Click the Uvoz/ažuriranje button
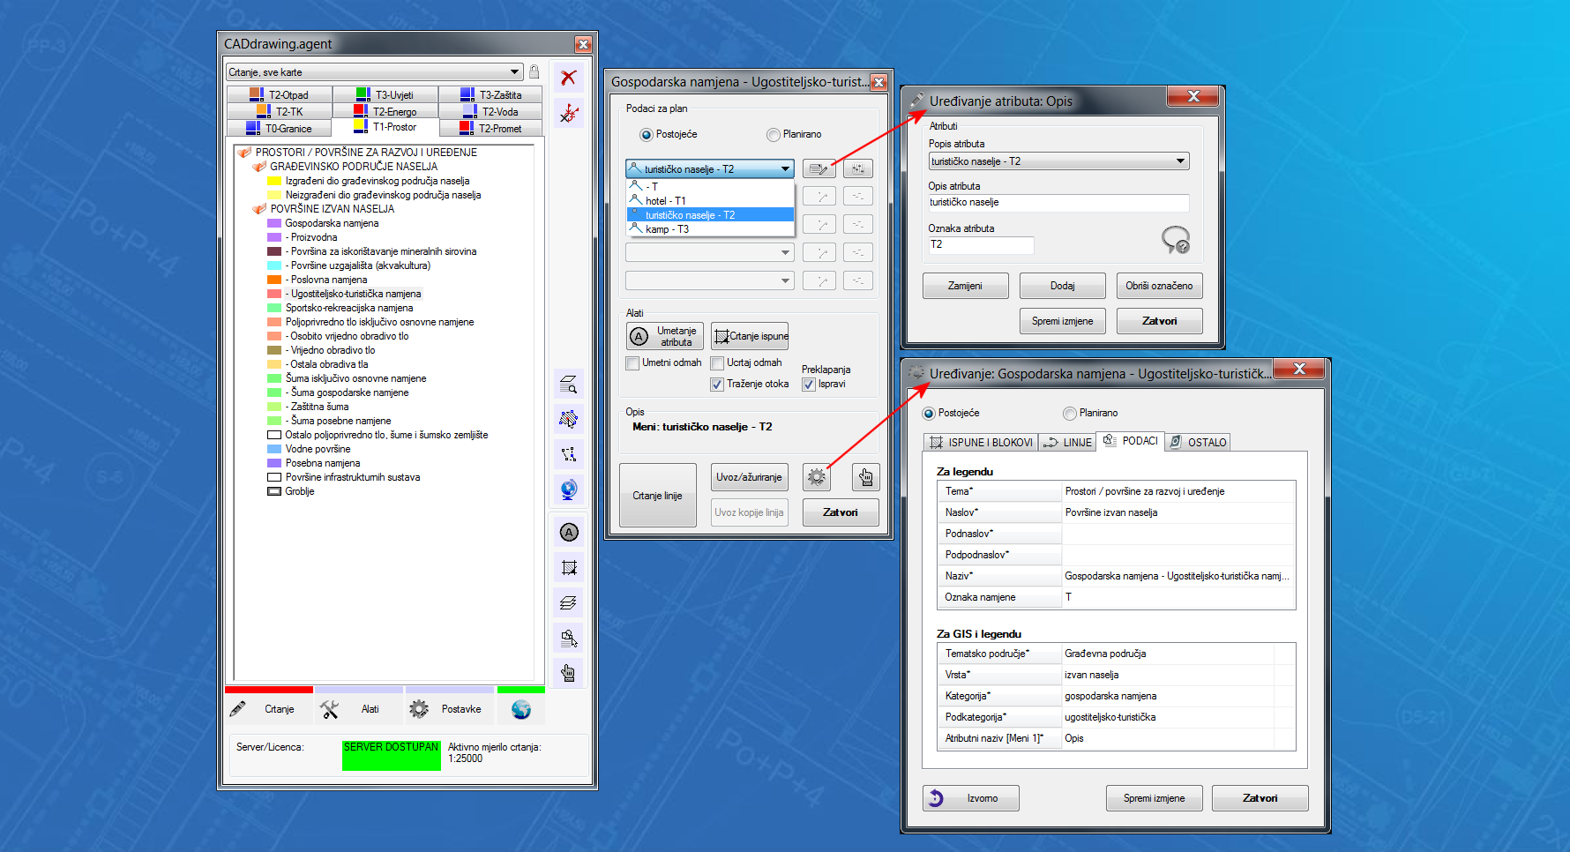Image resolution: width=1570 pixels, height=852 pixels. click(x=749, y=477)
